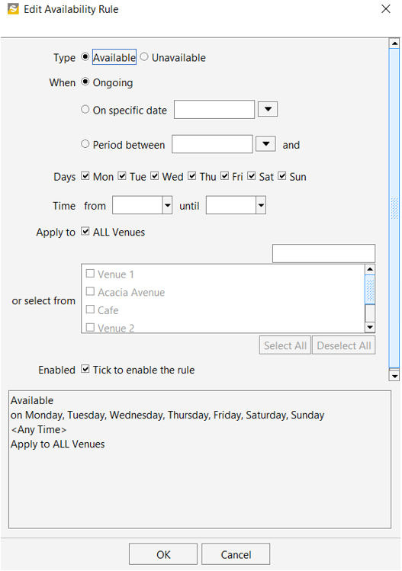The image size is (402, 571).
Task: Click the app icon in title bar
Action: [x=13, y=9]
